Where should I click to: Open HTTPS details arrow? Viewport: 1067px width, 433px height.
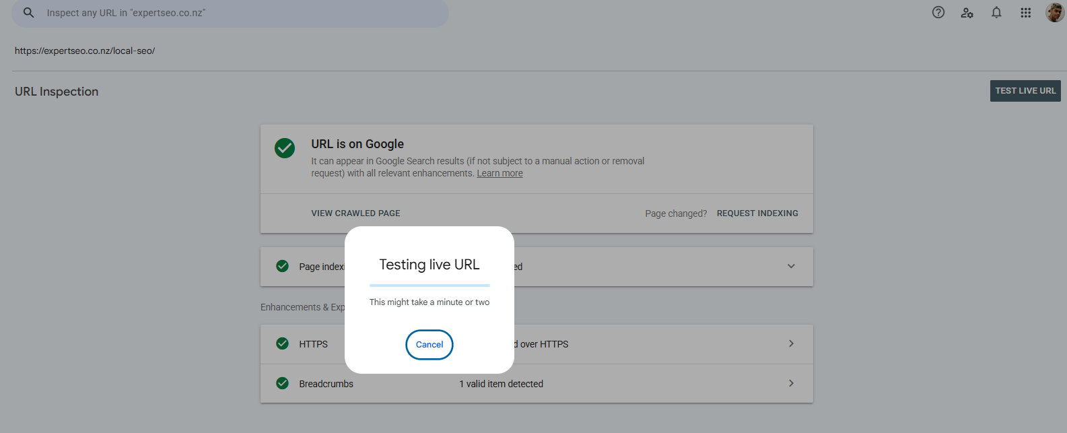pos(791,343)
